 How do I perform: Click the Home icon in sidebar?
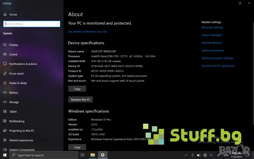(x=5, y=15)
